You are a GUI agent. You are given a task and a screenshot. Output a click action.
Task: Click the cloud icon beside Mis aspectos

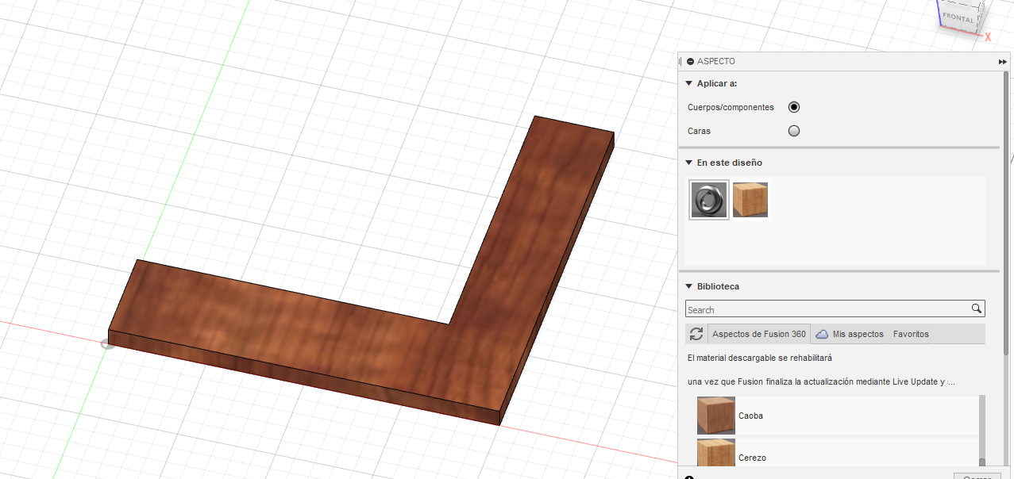[822, 334]
